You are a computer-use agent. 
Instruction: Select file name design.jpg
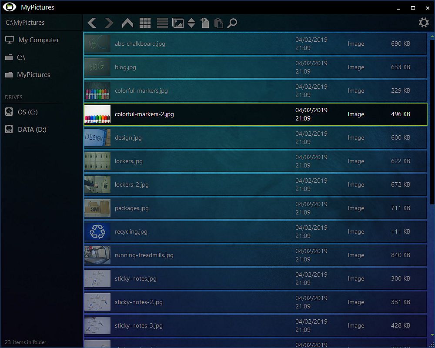pyautogui.click(x=128, y=137)
